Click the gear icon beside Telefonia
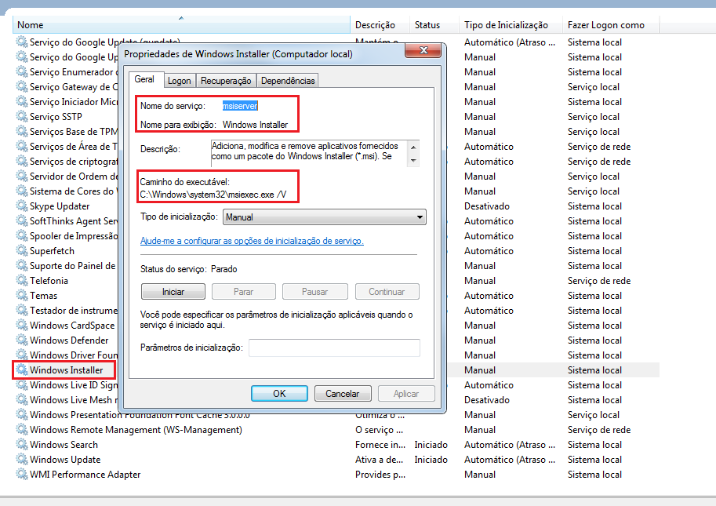 coord(21,280)
